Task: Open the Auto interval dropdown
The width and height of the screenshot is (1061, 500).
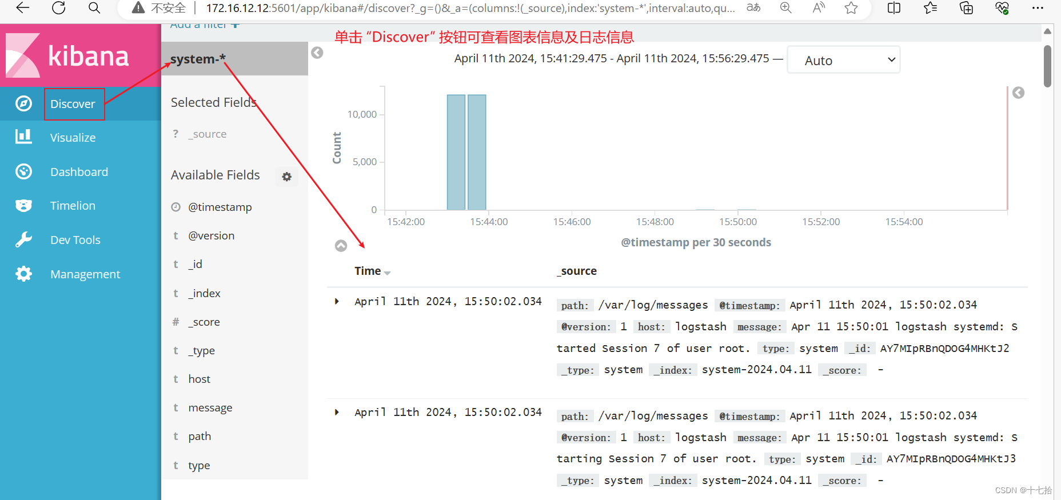Action: (x=843, y=60)
